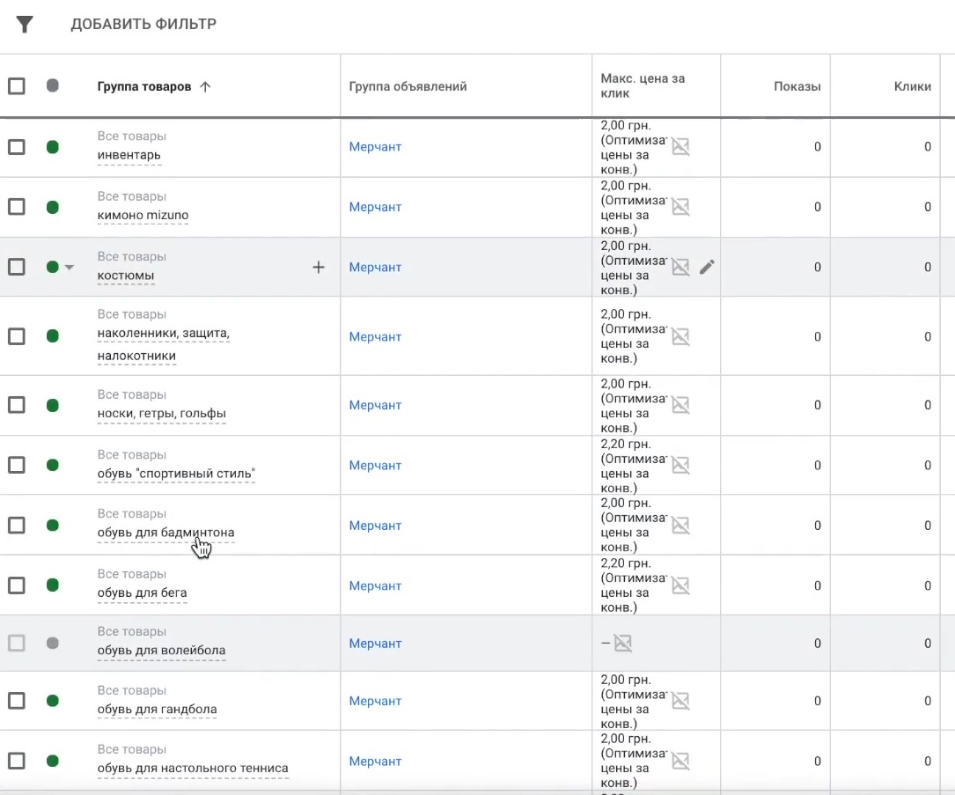
Task: Click the обувь для бадминтона group name
Action: coord(165,533)
